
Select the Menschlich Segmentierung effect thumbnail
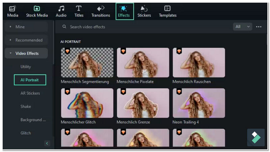coord(87,63)
